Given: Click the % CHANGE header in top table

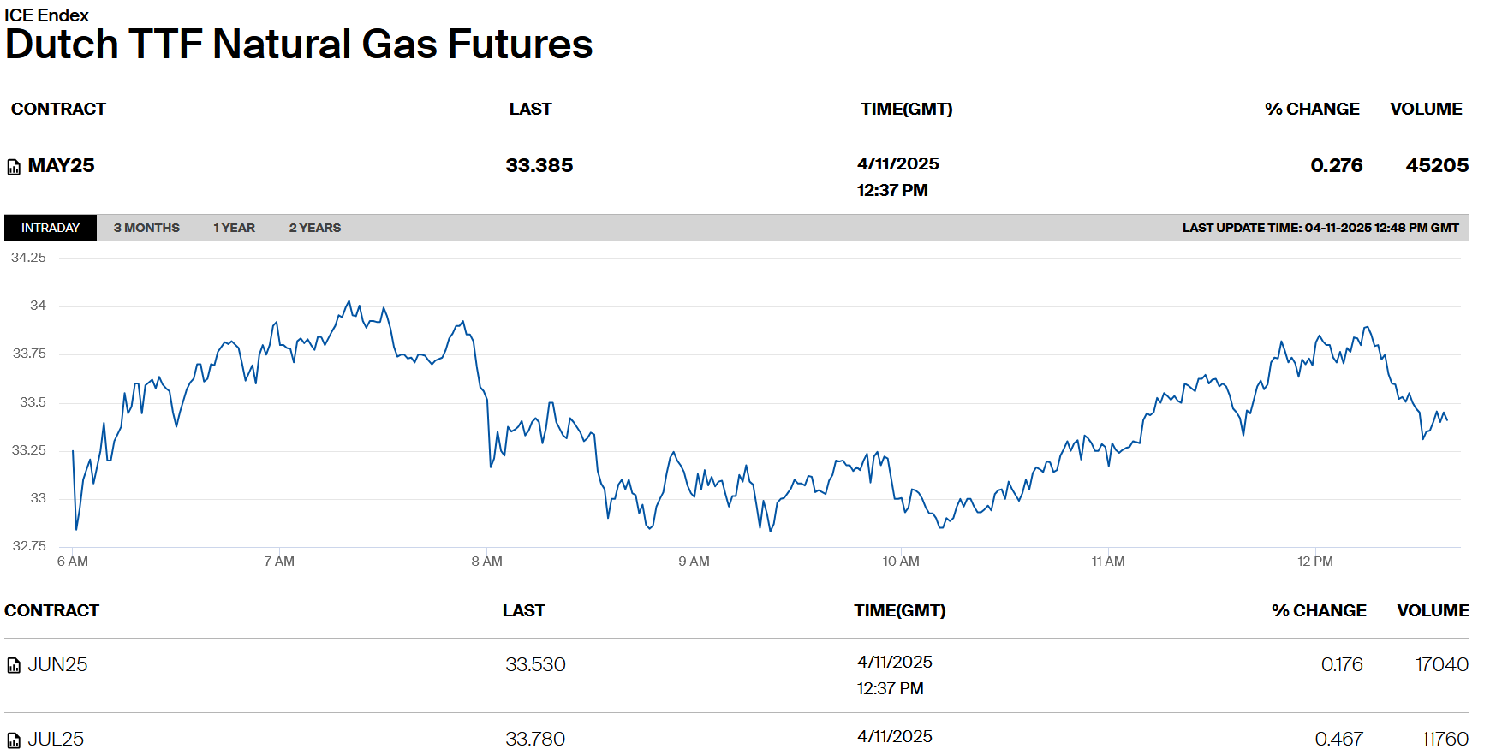Looking at the screenshot, I should (x=1312, y=110).
